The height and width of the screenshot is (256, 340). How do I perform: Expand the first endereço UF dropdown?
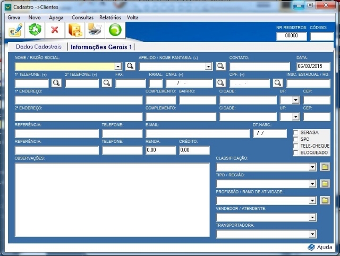296,100
